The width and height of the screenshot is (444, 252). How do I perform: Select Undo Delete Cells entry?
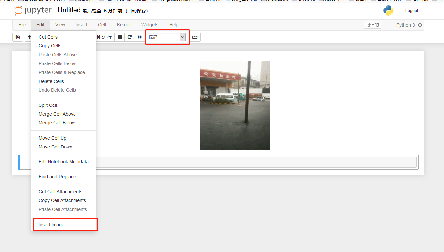click(x=64, y=90)
